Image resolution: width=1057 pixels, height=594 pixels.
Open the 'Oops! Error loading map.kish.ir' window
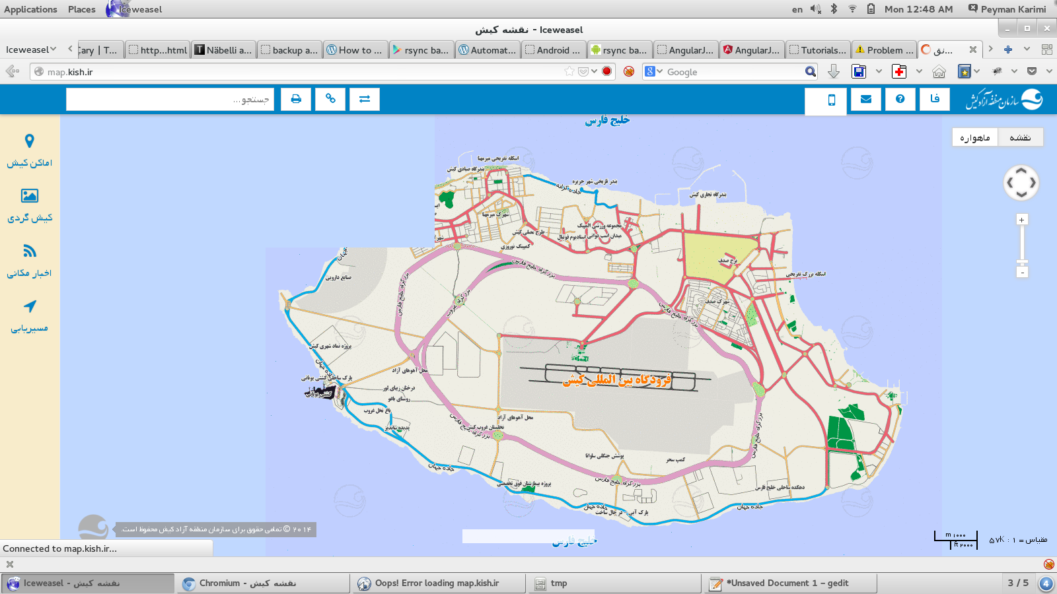coord(439,583)
